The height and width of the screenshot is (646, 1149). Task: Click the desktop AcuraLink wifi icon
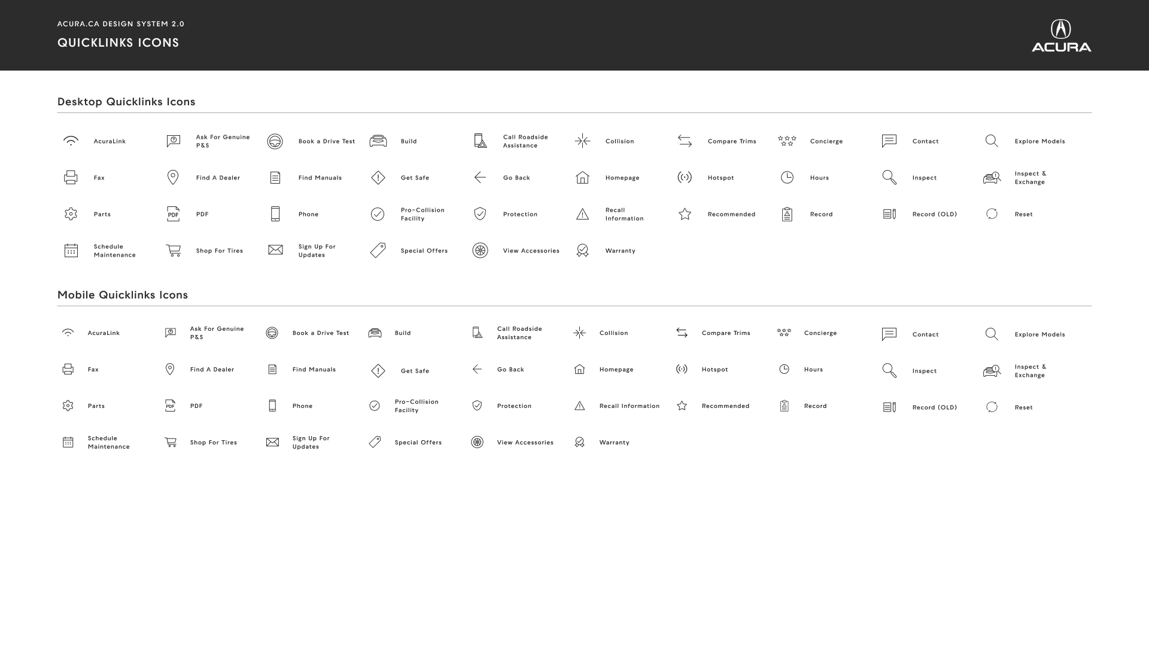point(71,141)
